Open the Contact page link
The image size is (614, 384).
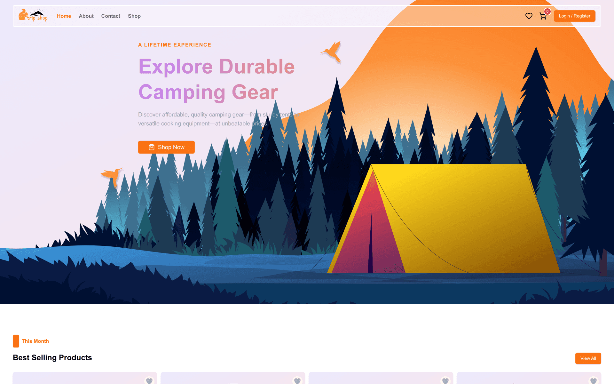click(x=111, y=16)
